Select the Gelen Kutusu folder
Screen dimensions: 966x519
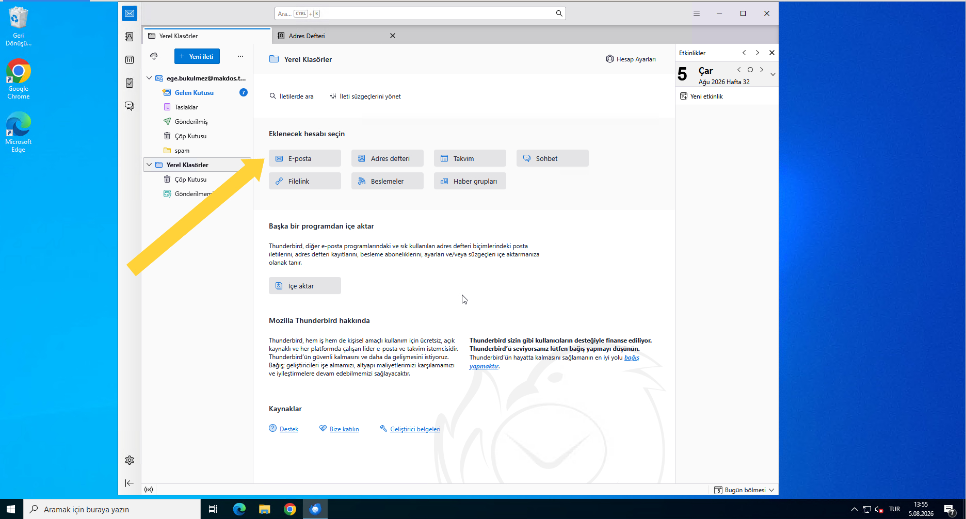[198, 93]
